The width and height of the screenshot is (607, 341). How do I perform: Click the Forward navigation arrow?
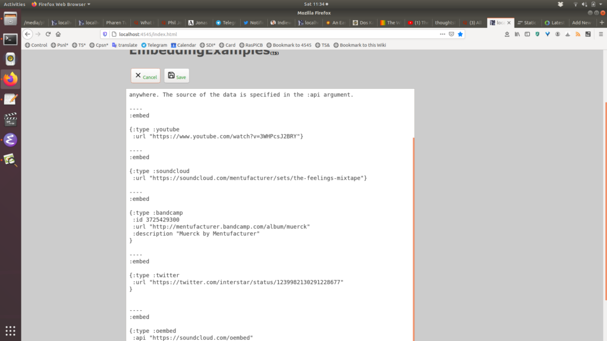point(38,34)
